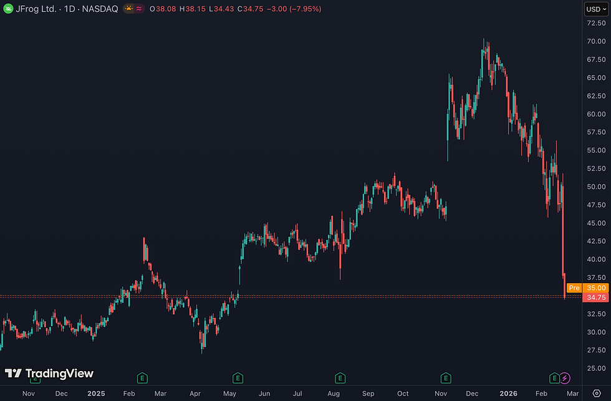Click the 65.00 price scale label

[x=596, y=77]
